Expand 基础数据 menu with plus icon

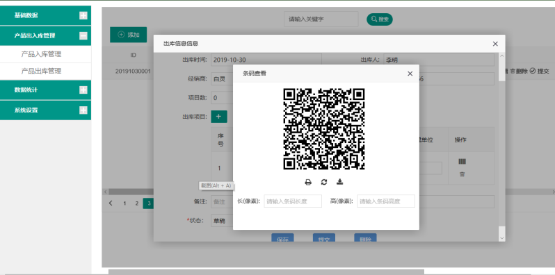83,15
